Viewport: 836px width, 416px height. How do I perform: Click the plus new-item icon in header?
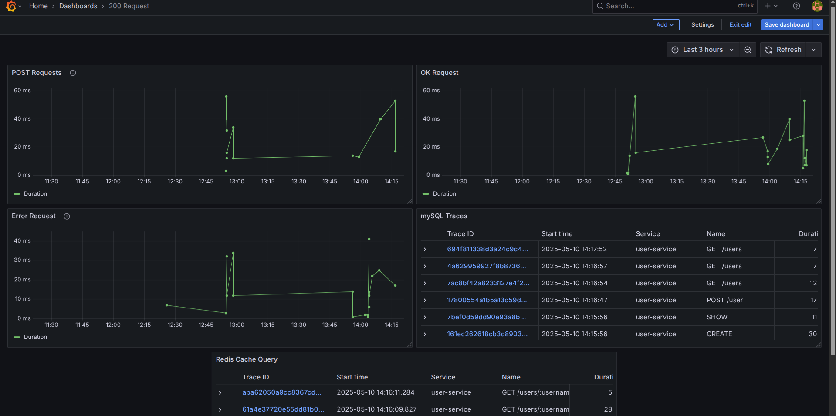768,6
